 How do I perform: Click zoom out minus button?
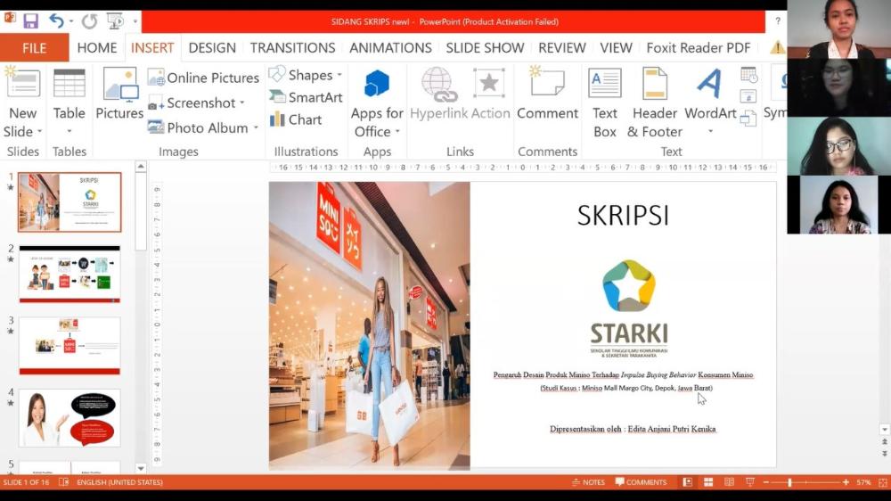click(x=766, y=482)
